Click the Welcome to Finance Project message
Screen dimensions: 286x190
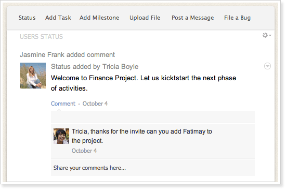[x=144, y=83]
